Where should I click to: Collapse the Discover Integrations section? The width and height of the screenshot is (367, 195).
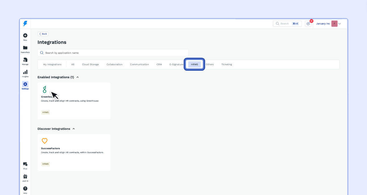click(74, 129)
